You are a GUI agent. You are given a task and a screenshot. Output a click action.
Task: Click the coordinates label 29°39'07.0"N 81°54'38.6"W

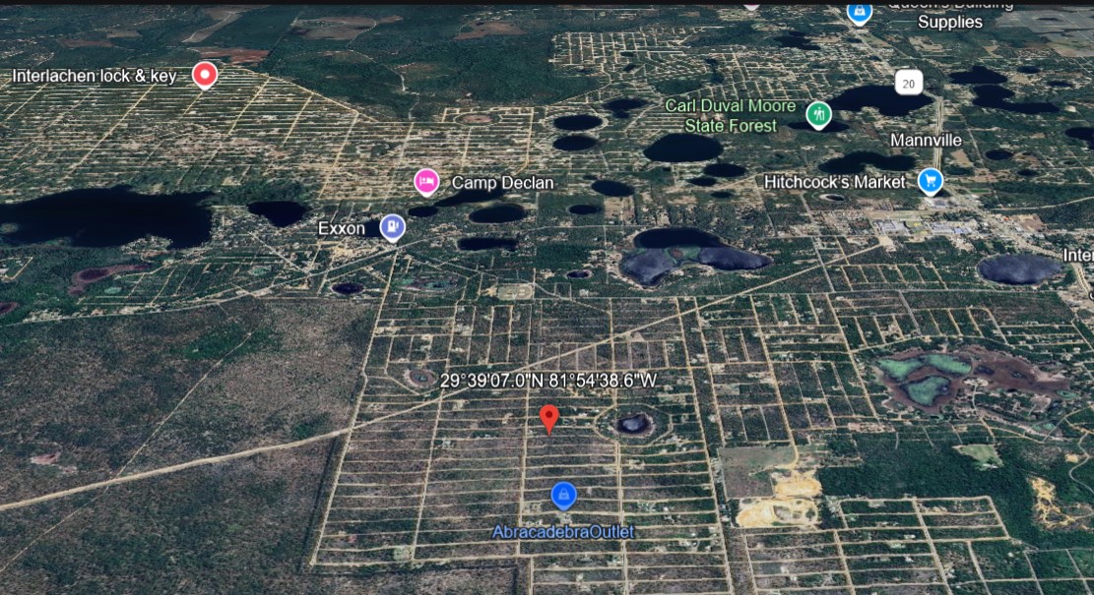click(x=548, y=381)
